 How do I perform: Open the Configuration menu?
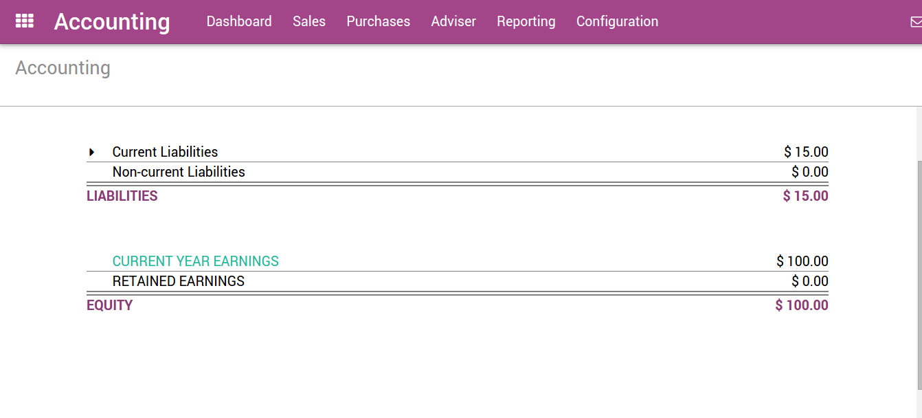coord(616,21)
